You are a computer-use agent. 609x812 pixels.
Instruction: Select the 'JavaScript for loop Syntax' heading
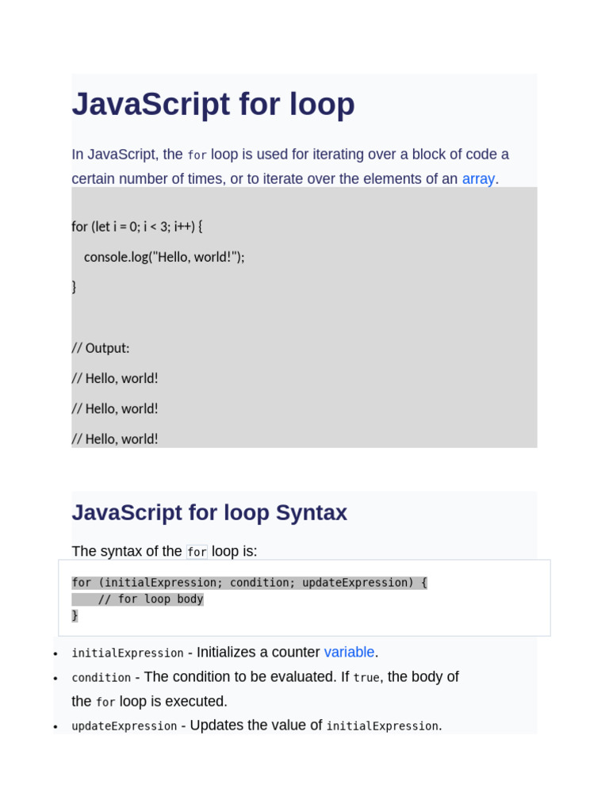pyautogui.click(x=209, y=513)
